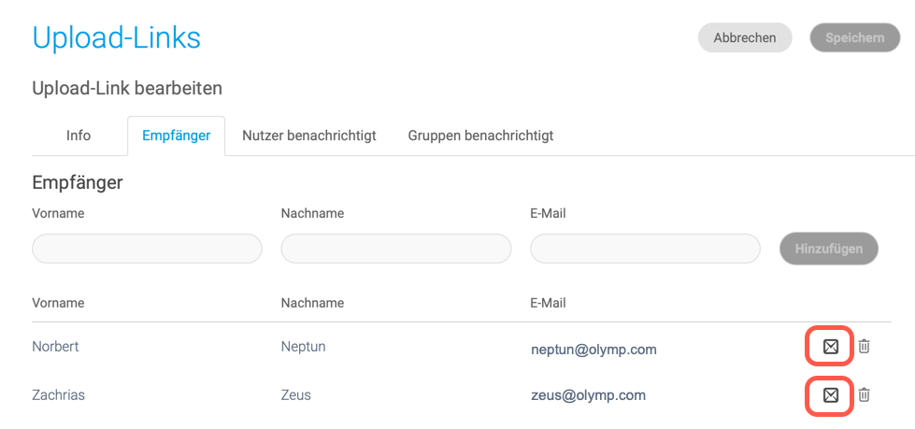Select the Empfänger tab
Image resolution: width=915 pixels, height=429 pixels.
(x=177, y=136)
